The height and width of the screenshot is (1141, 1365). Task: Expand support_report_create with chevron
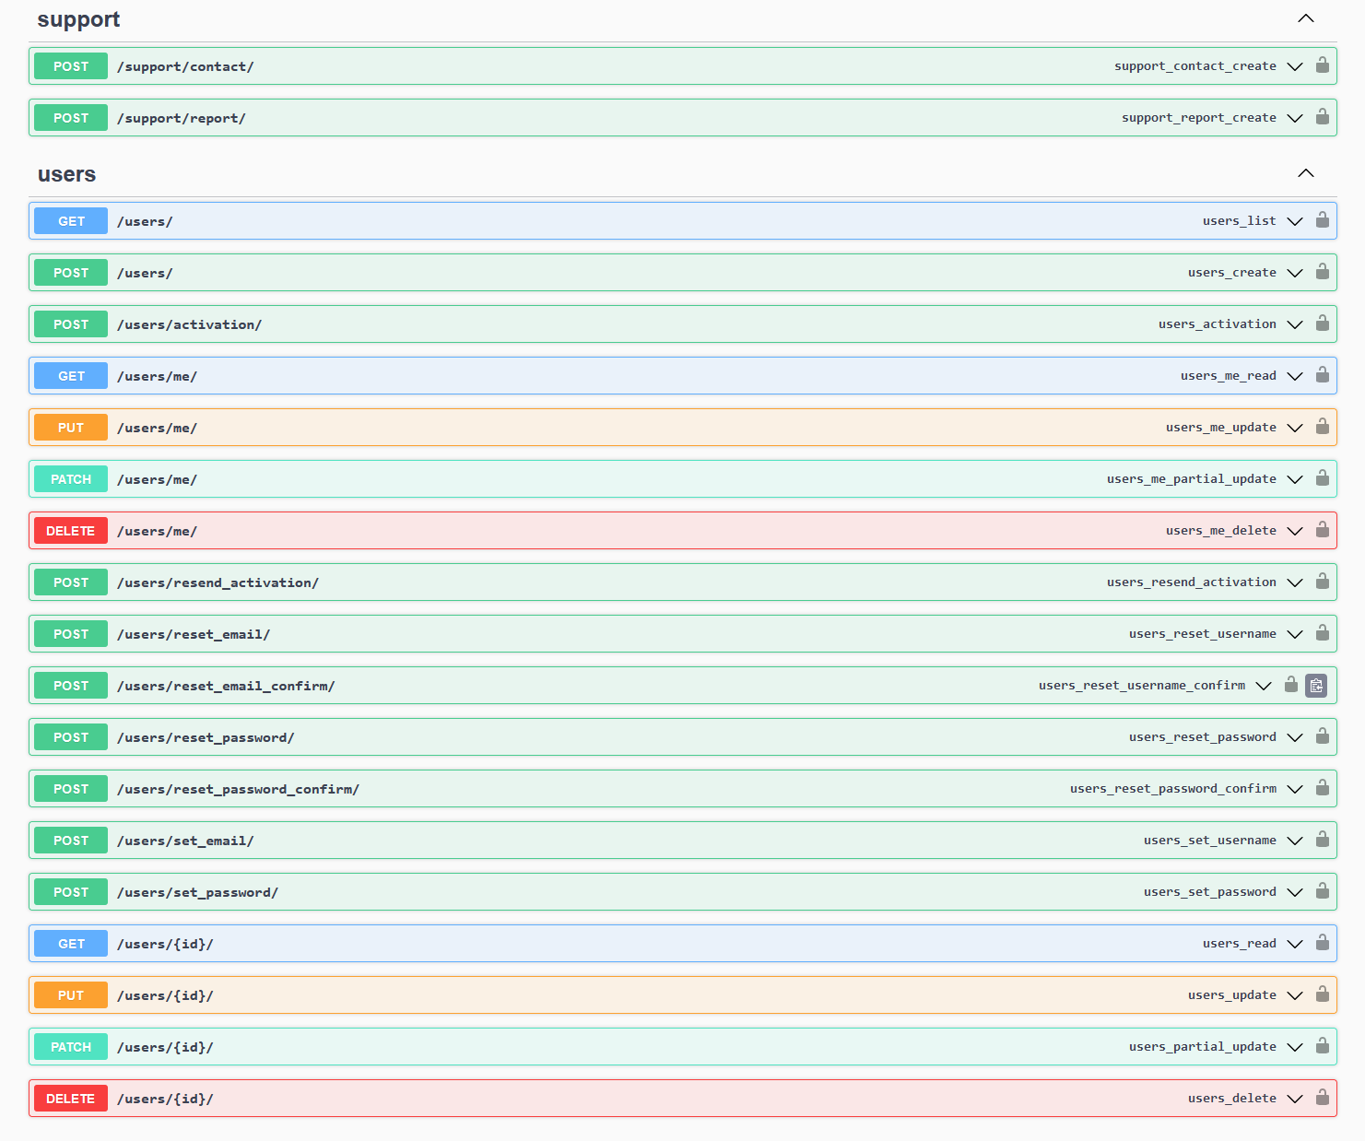[x=1295, y=118]
